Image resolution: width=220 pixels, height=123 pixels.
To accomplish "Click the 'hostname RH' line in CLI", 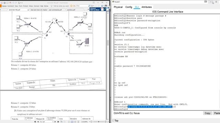I will pos(121,56).
